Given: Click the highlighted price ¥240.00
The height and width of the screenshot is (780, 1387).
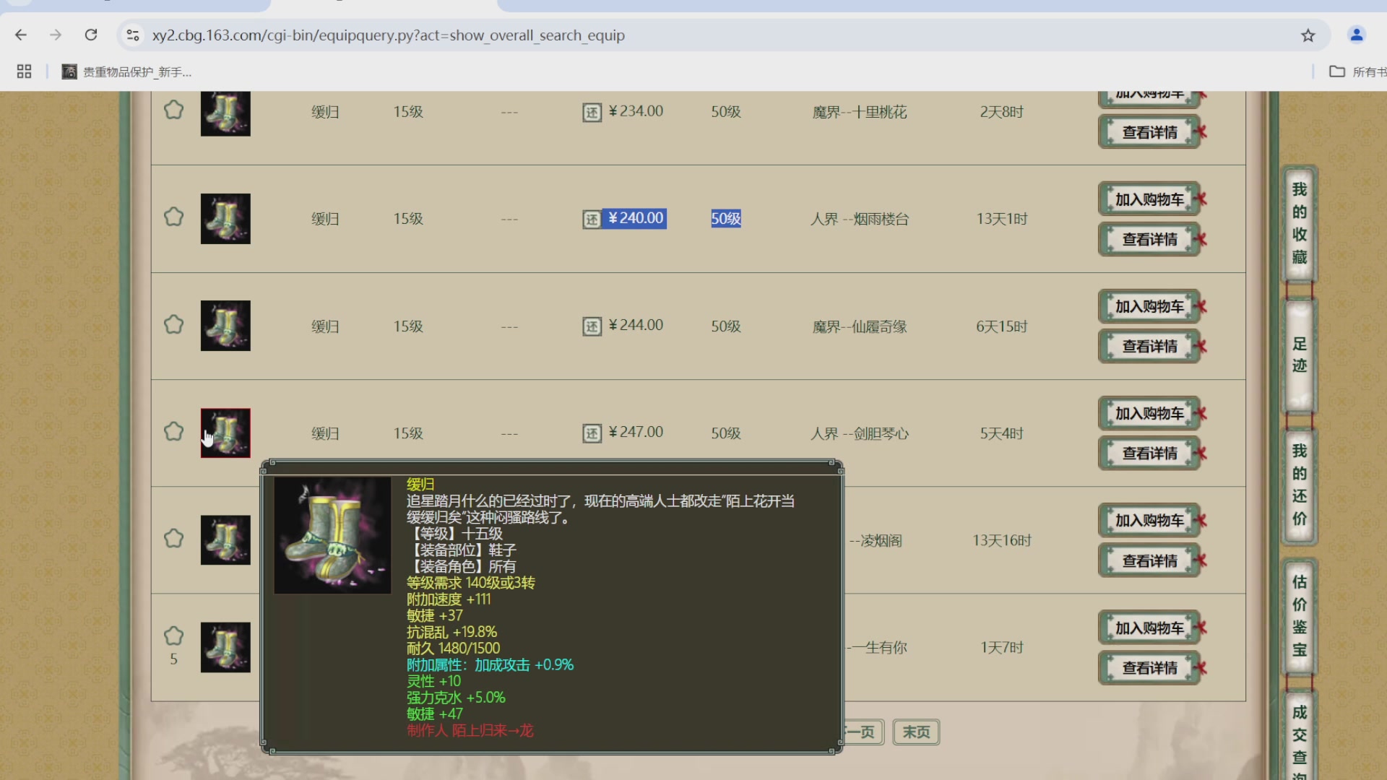Looking at the screenshot, I should click(x=635, y=218).
